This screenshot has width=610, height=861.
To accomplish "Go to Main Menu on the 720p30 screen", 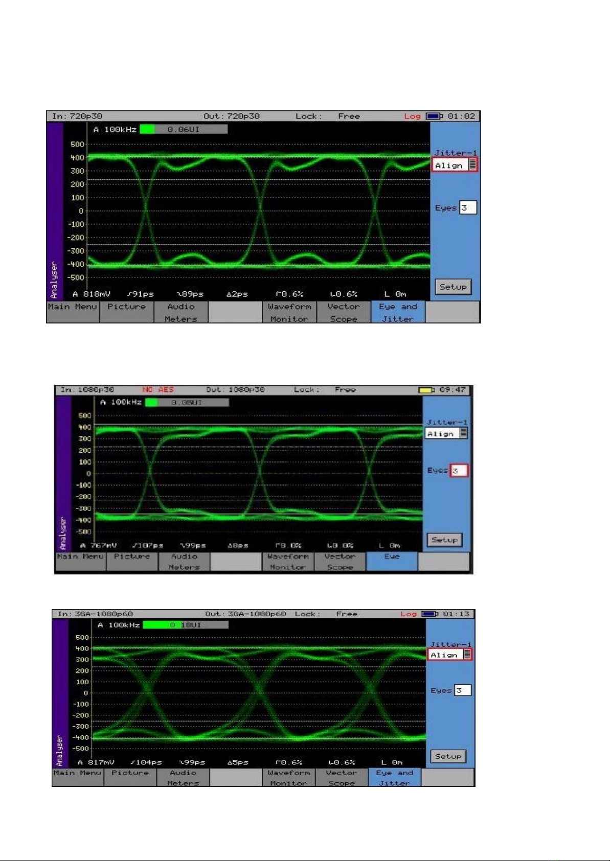I will [73, 312].
